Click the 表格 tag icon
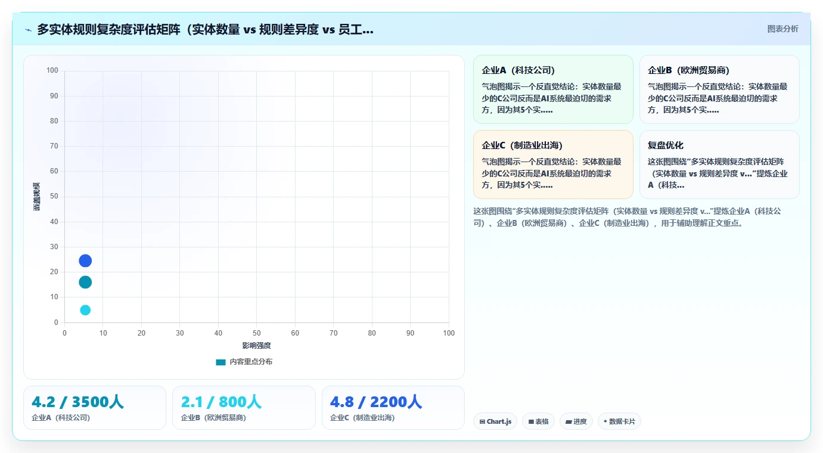The width and height of the screenshot is (823, 453). (x=531, y=422)
